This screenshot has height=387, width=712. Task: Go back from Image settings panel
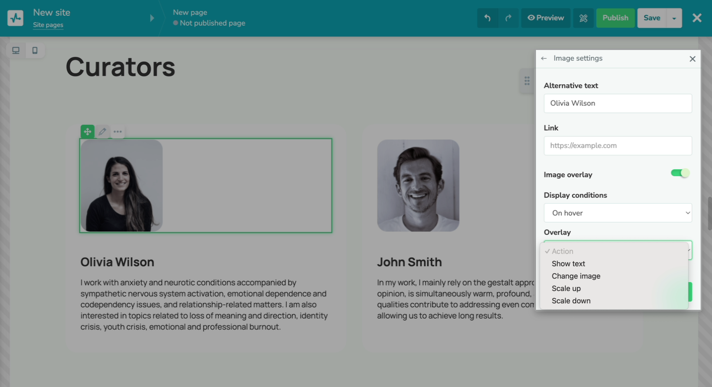(543, 58)
